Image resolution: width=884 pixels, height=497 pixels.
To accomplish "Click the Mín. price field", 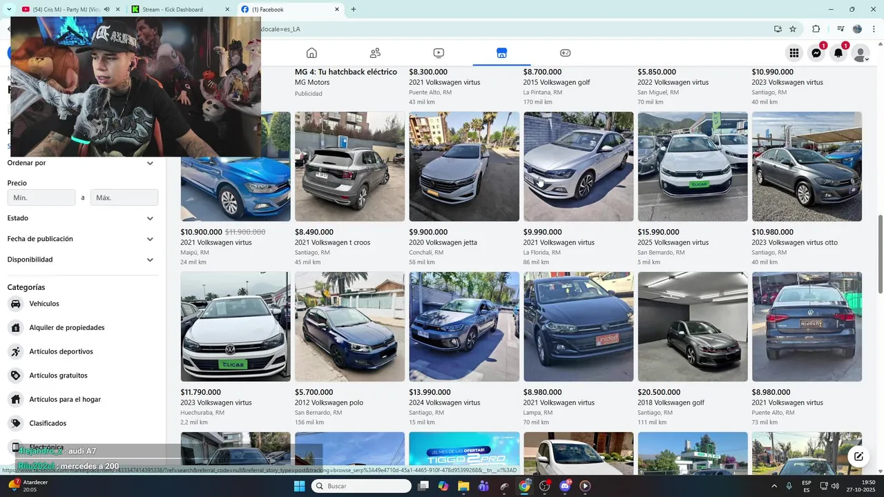I will [41, 197].
